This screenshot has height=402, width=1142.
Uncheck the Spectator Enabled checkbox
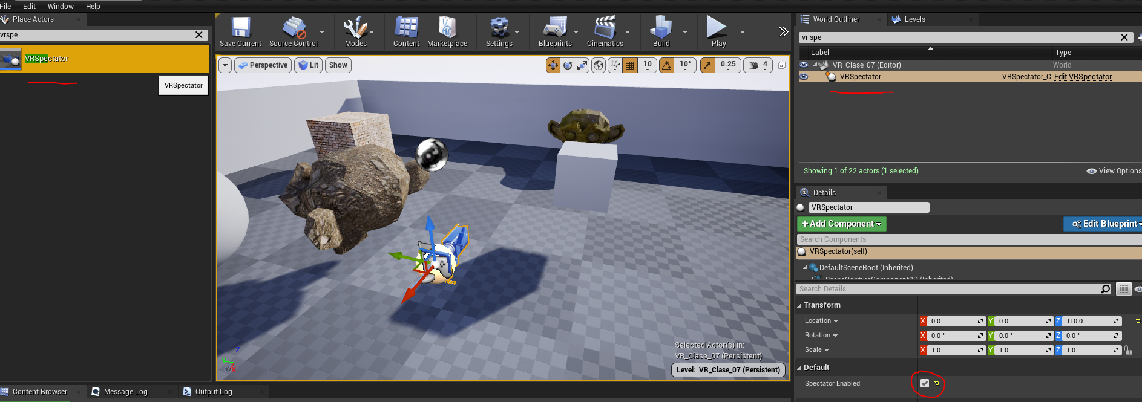click(925, 383)
